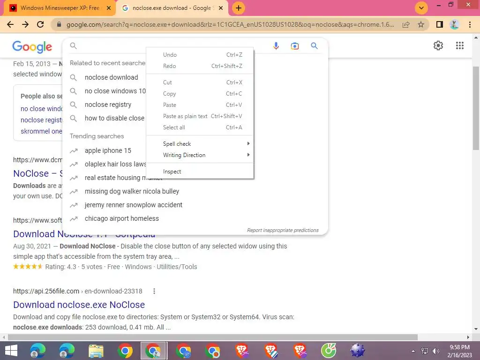The height and width of the screenshot is (360, 480).
Task: Click the horizontal page scrollbar thumb
Action: pos(213,337)
